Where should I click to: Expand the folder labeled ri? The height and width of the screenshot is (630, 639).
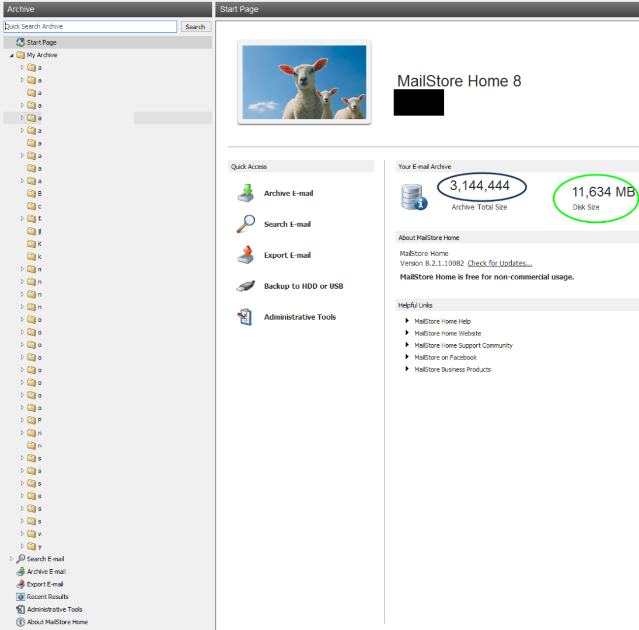tap(22, 432)
